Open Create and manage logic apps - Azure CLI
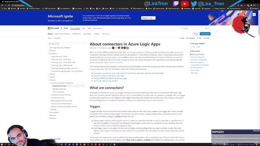This screenshot has height=146, width=260. pos(64,69)
